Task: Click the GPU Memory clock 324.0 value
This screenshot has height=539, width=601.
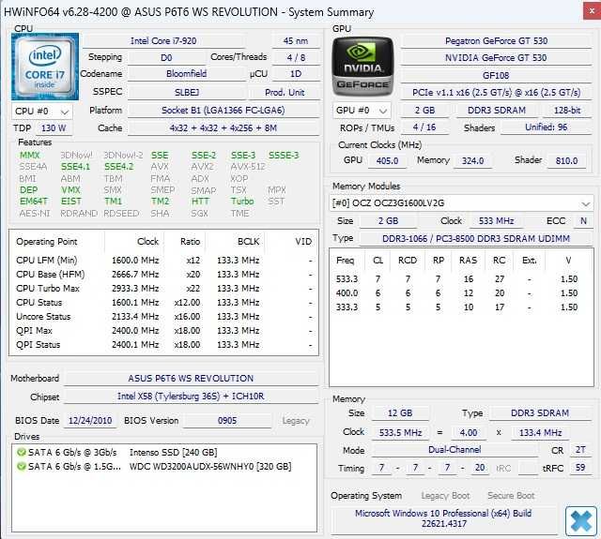Action: (x=472, y=160)
